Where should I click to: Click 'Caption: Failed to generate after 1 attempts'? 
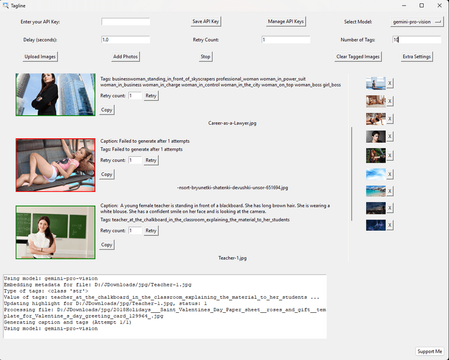click(x=145, y=141)
